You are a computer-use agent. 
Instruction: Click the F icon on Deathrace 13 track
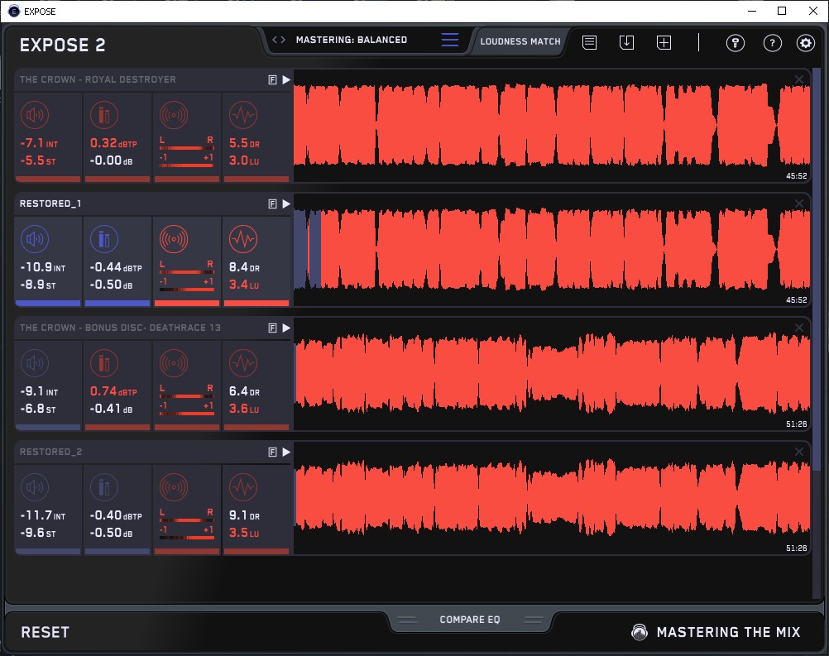coord(272,328)
